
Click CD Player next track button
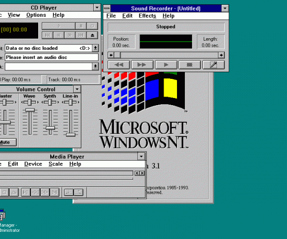click(x=81, y=35)
